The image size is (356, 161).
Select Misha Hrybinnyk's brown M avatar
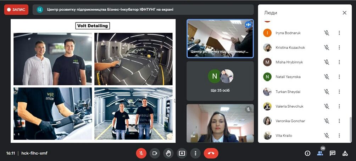[x=267, y=62]
